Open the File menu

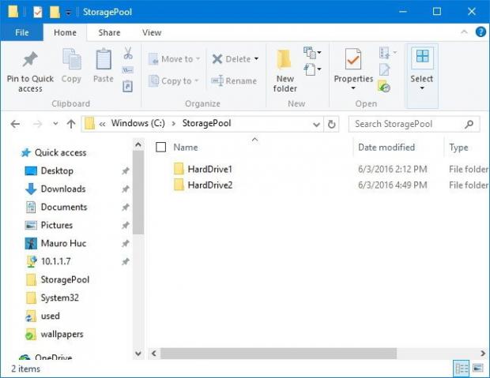tap(22, 32)
